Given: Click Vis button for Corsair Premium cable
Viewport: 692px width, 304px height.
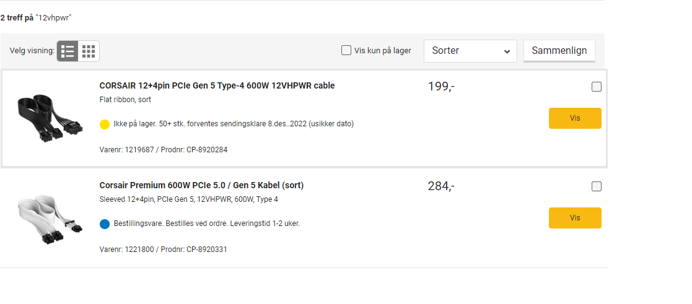Looking at the screenshot, I should [575, 218].
